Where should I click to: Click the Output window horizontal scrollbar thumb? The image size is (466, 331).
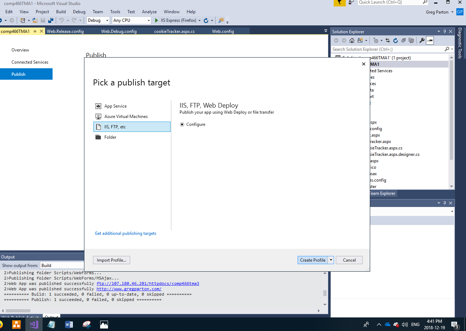click(18, 311)
